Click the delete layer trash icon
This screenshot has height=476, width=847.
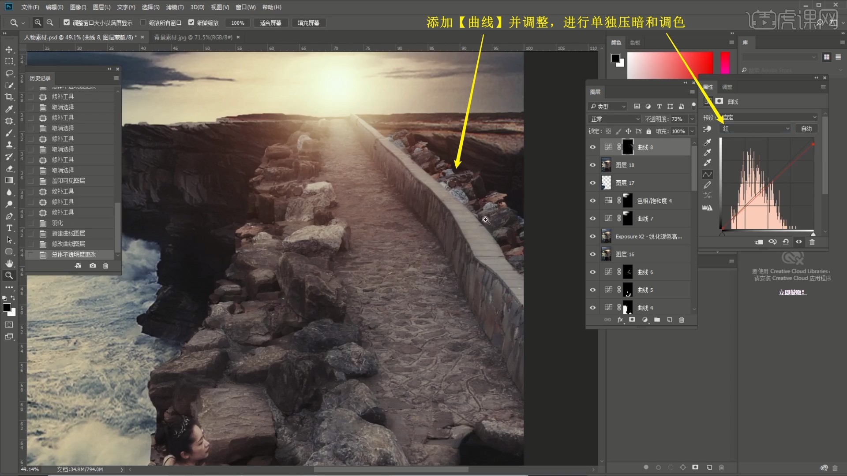[x=681, y=320]
